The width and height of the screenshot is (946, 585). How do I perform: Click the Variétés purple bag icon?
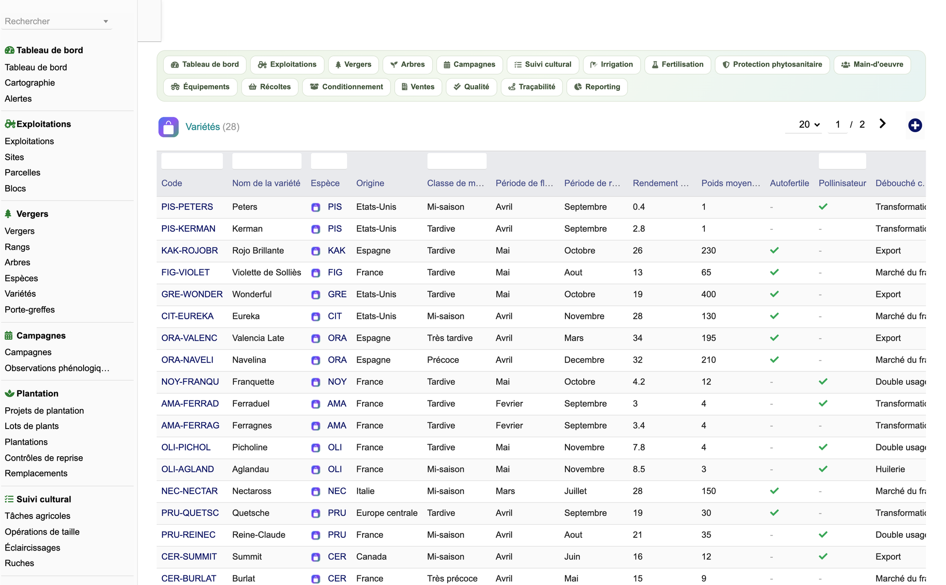(168, 127)
